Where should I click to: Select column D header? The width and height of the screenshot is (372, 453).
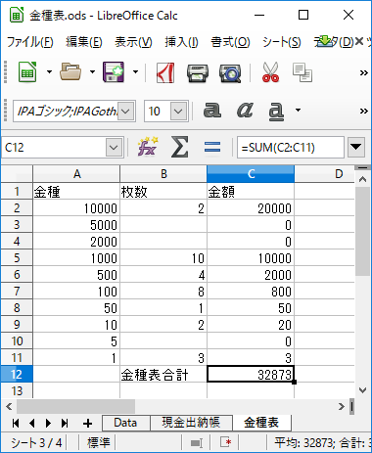tap(324, 174)
